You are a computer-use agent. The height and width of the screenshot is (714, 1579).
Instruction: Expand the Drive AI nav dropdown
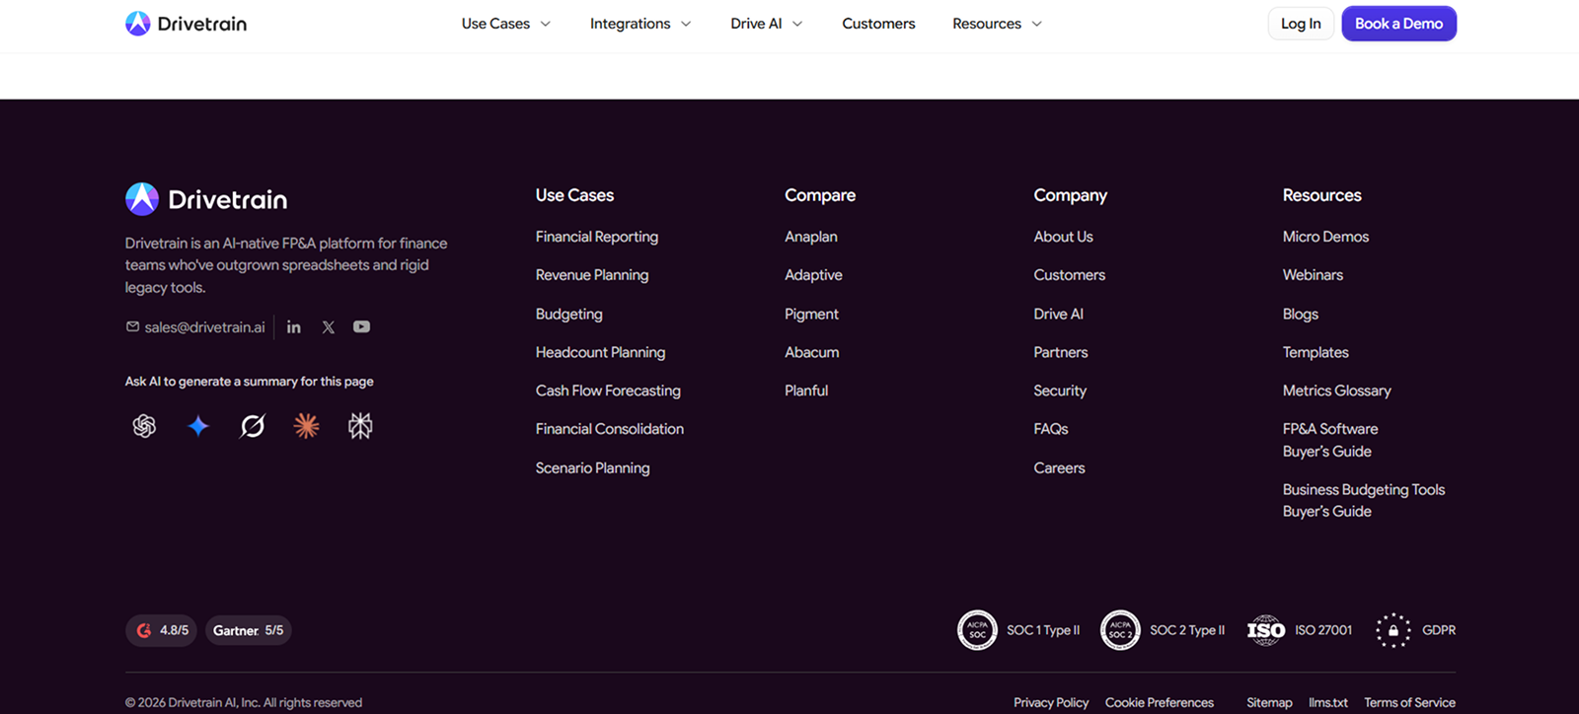tap(767, 24)
